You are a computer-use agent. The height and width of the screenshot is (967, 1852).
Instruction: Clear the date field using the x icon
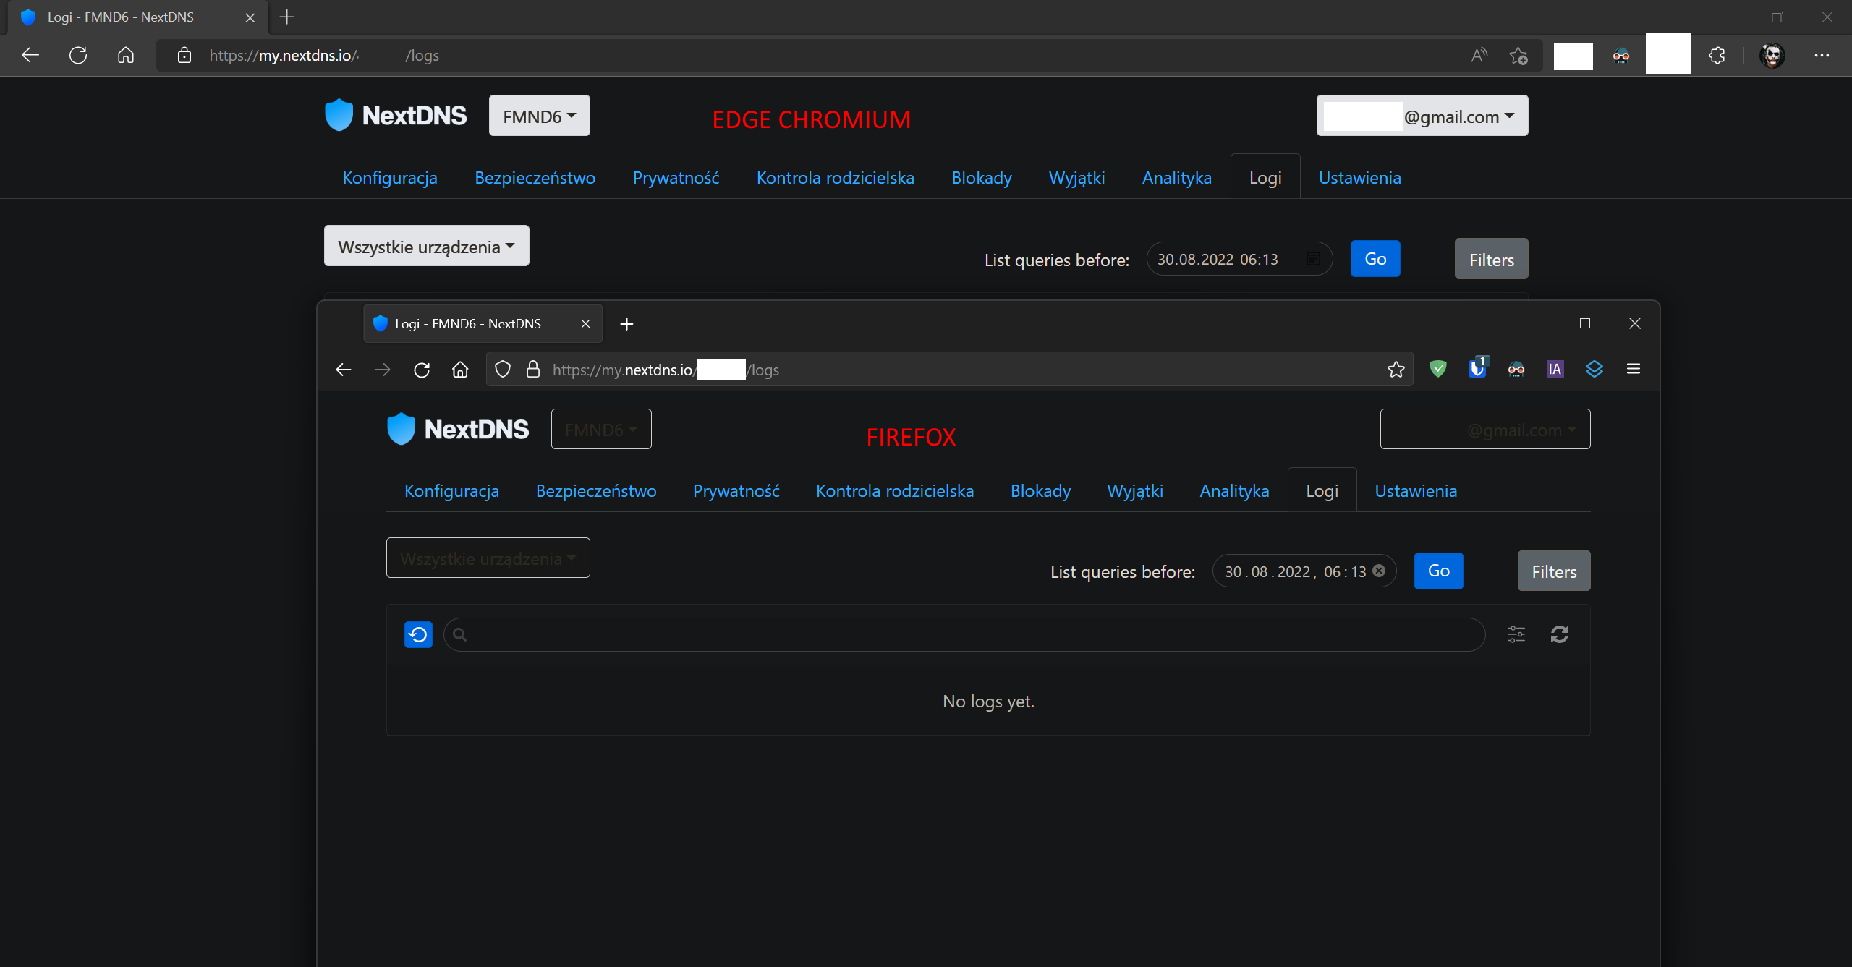coord(1379,570)
